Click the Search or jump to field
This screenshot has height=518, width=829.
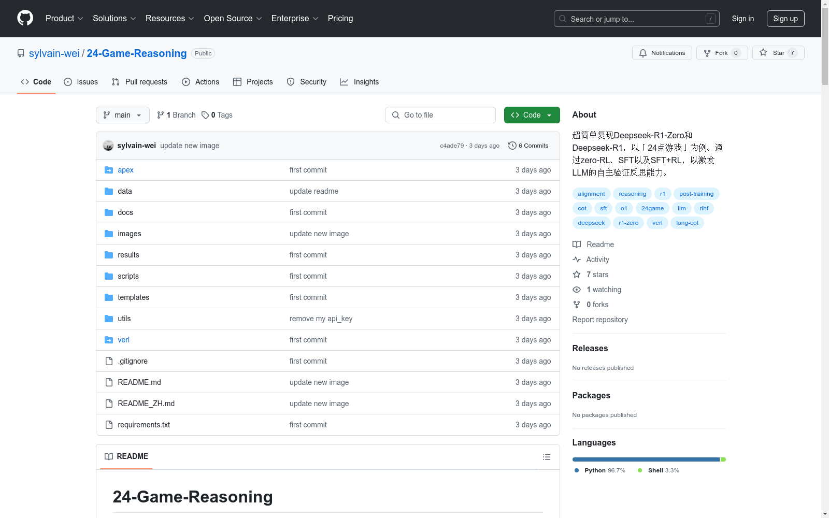(637, 19)
